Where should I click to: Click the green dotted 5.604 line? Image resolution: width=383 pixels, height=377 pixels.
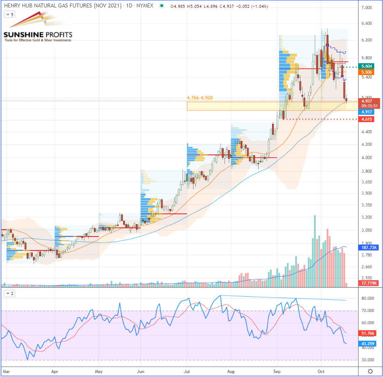pos(350,67)
